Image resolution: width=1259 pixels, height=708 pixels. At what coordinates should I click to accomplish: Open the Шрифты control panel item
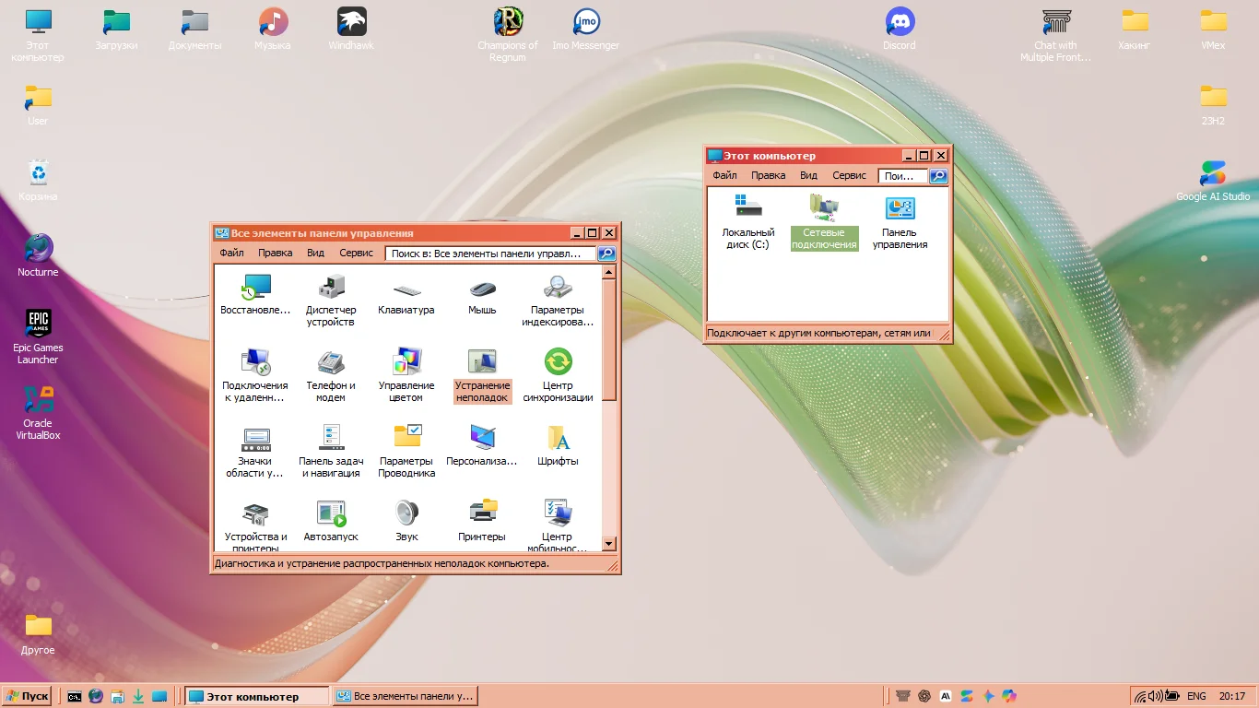558,446
